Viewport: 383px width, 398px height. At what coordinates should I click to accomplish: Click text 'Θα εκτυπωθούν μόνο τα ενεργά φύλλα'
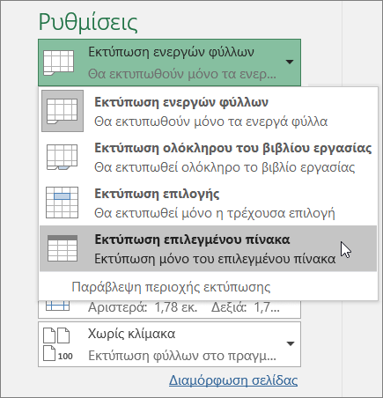pyautogui.click(x=210, y=122)
